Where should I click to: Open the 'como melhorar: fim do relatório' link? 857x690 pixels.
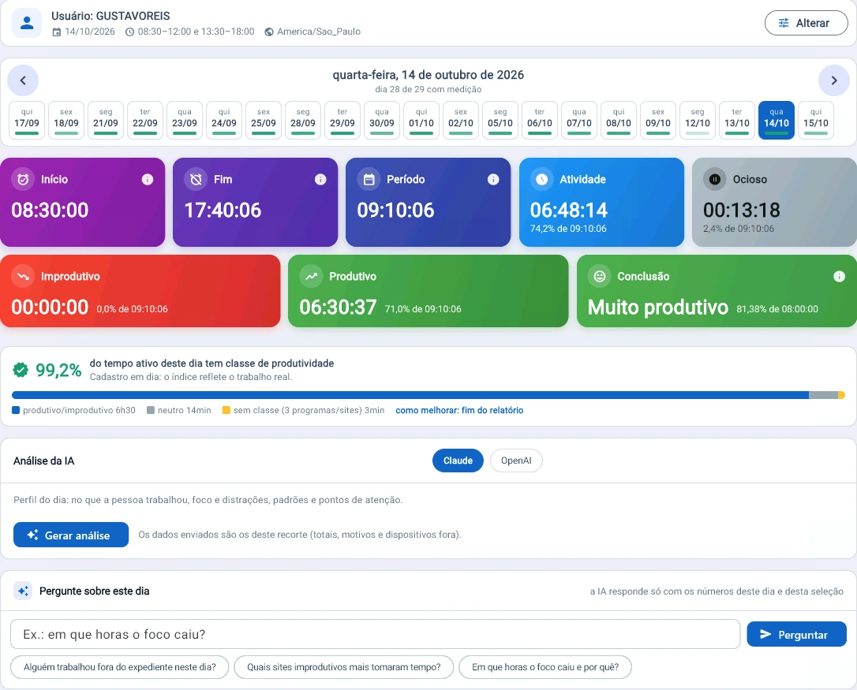point(459,410)
